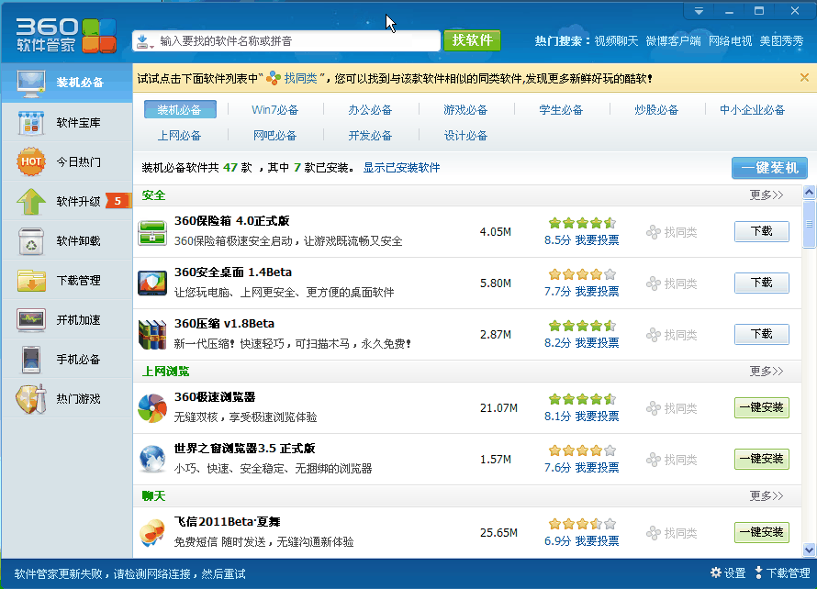Click 显示已安装软件 link
The width and height of the screenshot is (817, 589).
(x=401, y=168)
